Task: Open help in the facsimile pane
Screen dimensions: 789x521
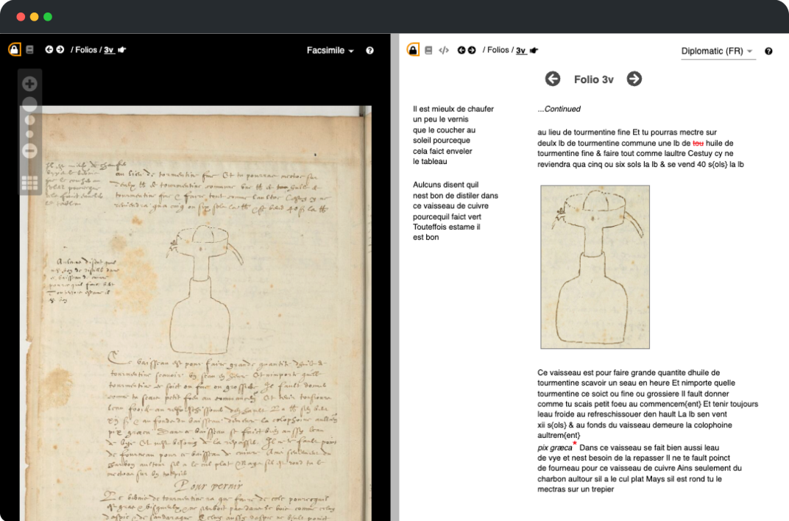Action: (x=369, y=51)
